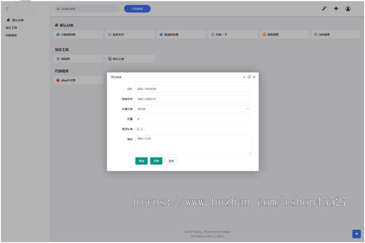Click the white 重置 button
Viewport: 365px width, 243px height.
[171, 161]
